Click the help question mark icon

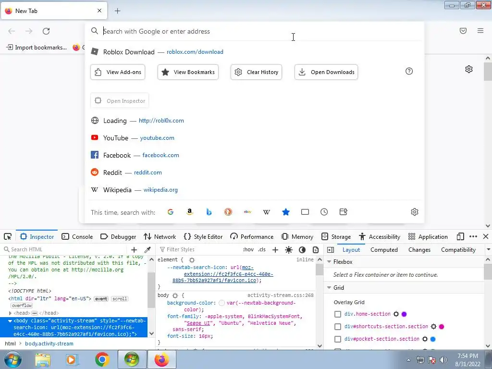[x=409, y=71]
